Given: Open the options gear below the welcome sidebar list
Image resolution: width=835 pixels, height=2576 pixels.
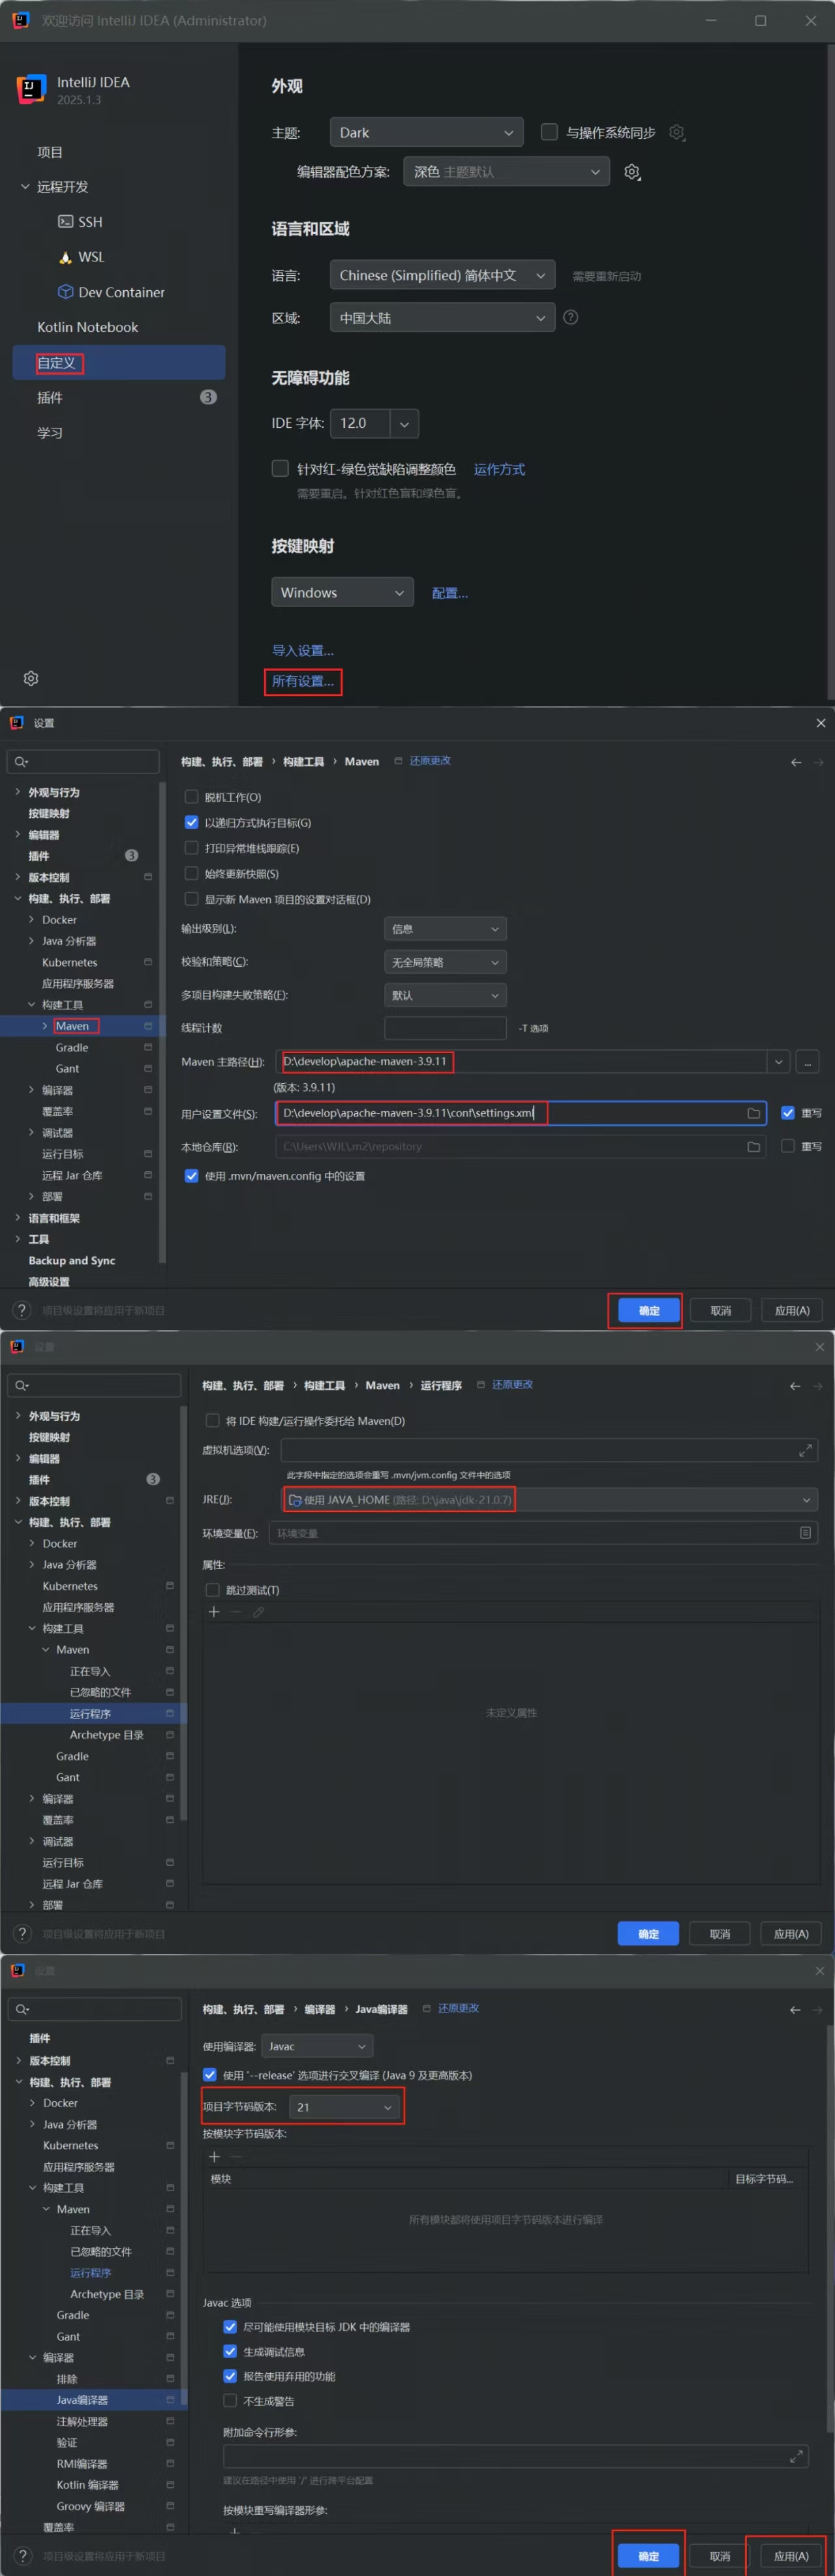Looking at the screenshot, I should pyautogui.click(x=31, y=679).
